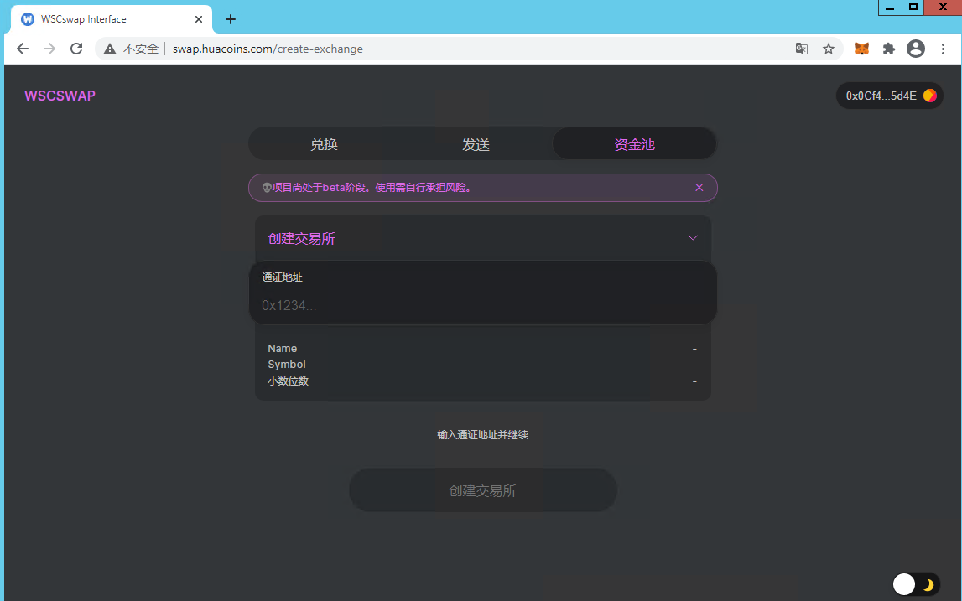This screenshot has width=962, height=601.
Task: Maximize the browser window
Action: click(913, 8)
